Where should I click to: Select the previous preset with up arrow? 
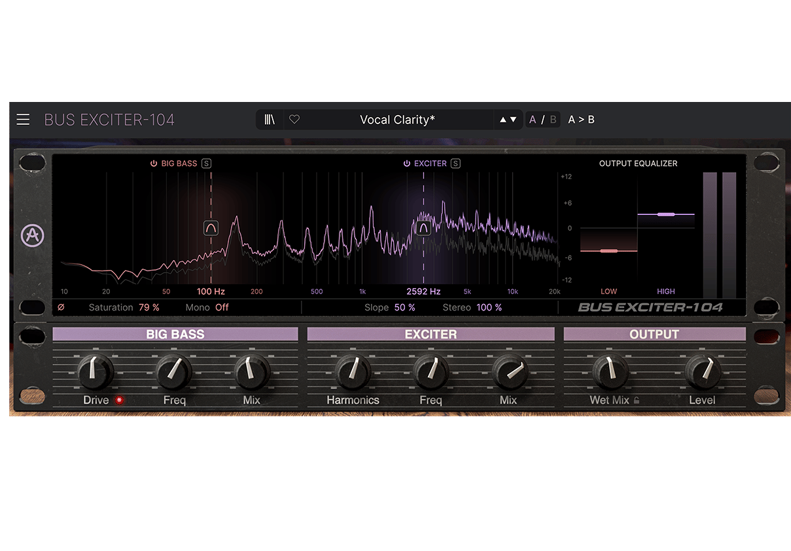click(x=503, y=120)
